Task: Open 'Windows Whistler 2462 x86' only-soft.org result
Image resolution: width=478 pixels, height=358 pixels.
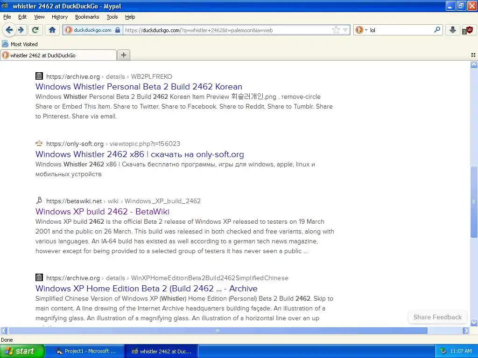Action: click(x=140, y=154)
